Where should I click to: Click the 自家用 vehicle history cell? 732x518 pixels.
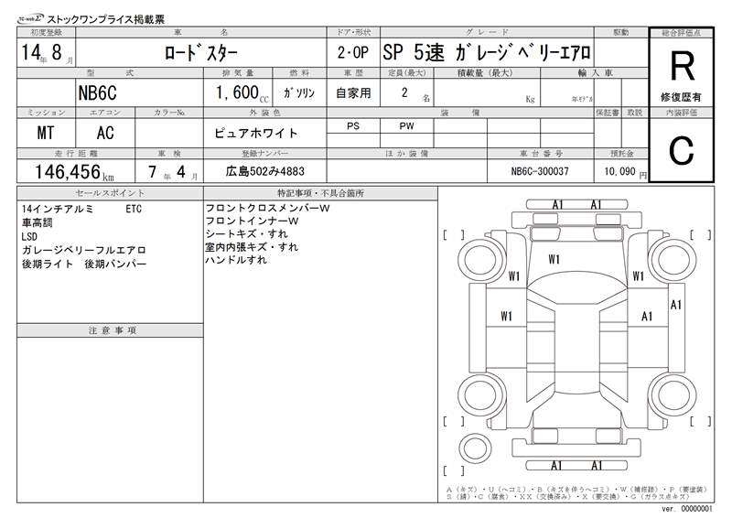tap(353, 93)
